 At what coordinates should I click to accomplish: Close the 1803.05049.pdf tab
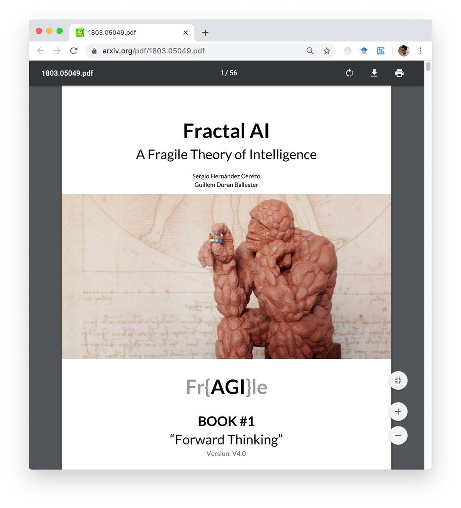pyautogui.click(x=185, y=33)
